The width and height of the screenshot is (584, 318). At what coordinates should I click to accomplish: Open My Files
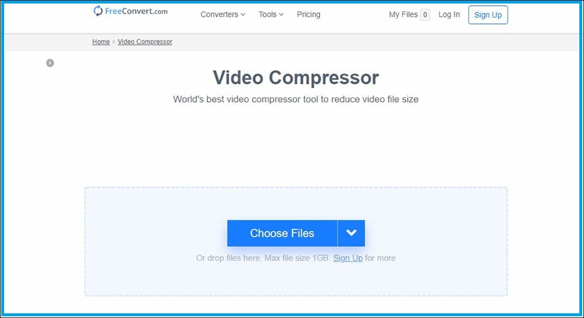[403, 15]
